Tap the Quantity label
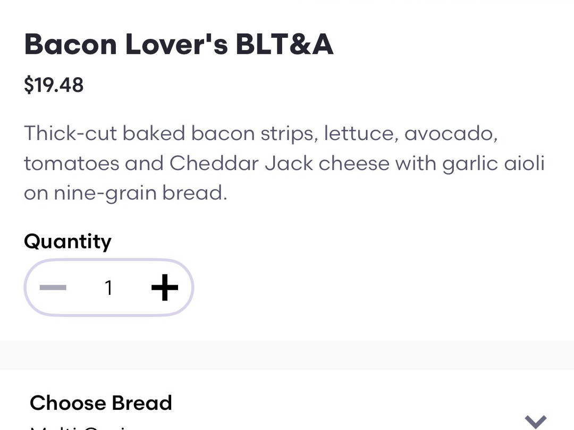This screenshot has width=574, height=430. [67, 241]
